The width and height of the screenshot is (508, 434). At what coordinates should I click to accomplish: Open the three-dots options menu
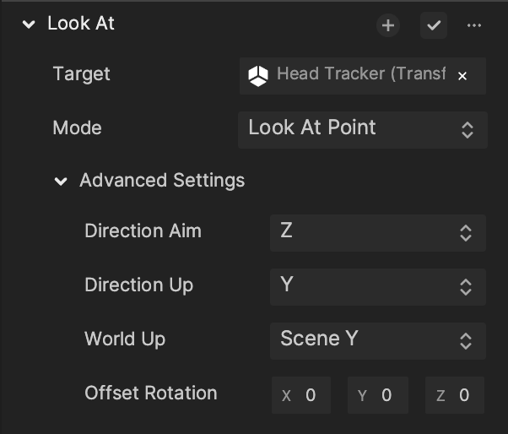[x=474, y=25]
